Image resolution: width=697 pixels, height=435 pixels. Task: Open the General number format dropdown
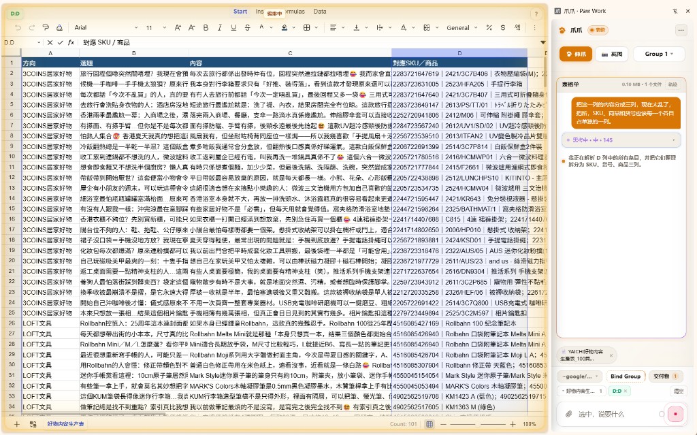point(462,28)
